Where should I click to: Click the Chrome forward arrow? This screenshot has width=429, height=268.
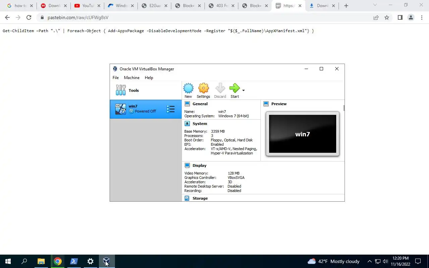click(18, 17)
